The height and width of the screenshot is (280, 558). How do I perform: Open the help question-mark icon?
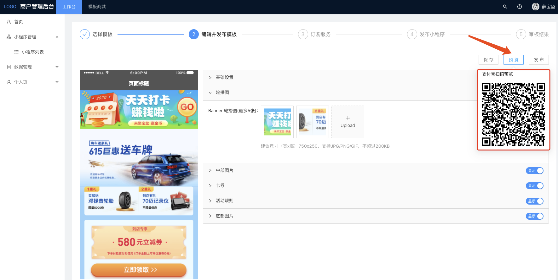(520, 7)
